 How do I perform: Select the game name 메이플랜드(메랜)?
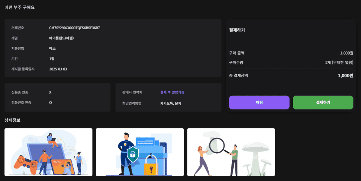point(61,38)
